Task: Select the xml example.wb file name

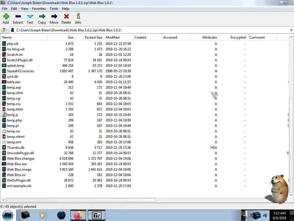Action: tap(19, 186)
